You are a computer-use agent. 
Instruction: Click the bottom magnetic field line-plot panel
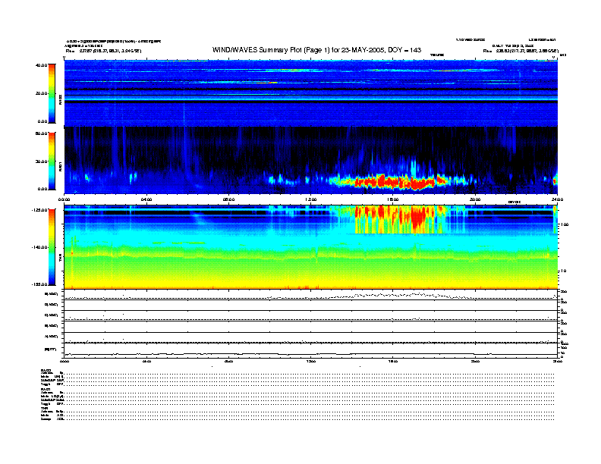pos(311,351)
